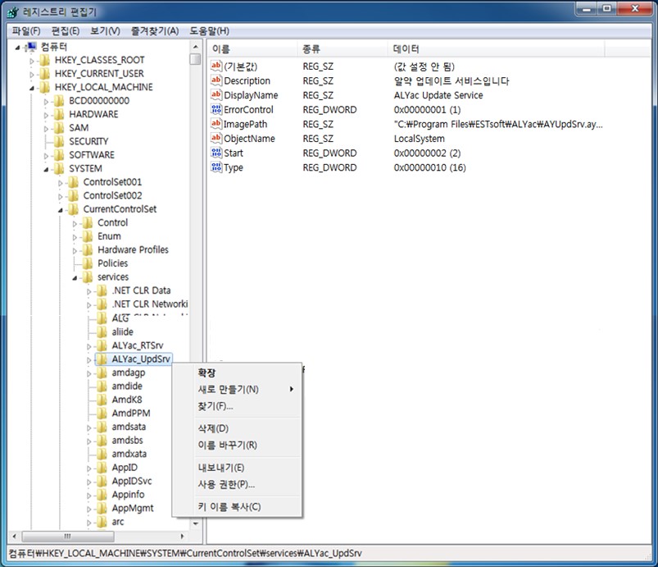This screenshot has width=658, height=567.
Task: Click the 데이터 column header
Action: pos(406,49)
